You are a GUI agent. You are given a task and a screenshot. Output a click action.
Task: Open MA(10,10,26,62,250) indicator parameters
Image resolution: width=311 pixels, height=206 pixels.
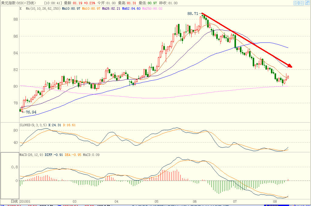click(43, 8)
